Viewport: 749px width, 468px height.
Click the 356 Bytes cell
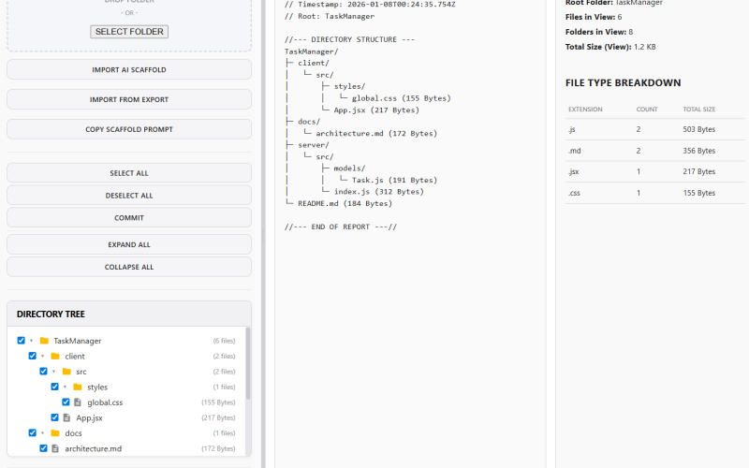click(698, 151)
